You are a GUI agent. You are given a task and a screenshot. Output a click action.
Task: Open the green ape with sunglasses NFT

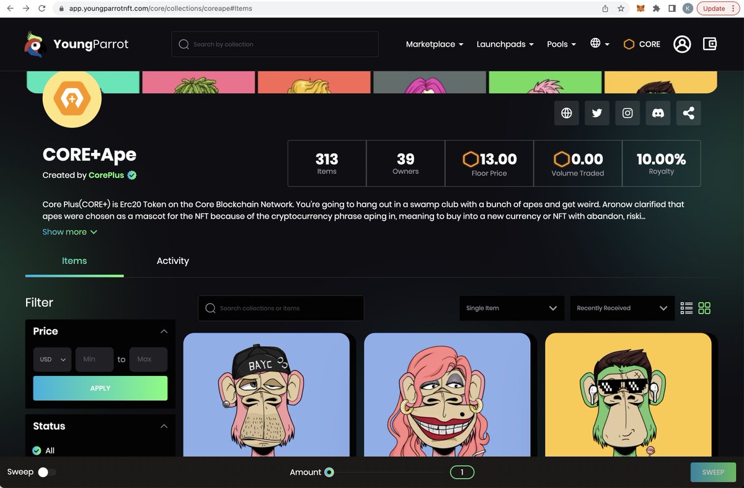pyautogui.click(x=628, y=394)
